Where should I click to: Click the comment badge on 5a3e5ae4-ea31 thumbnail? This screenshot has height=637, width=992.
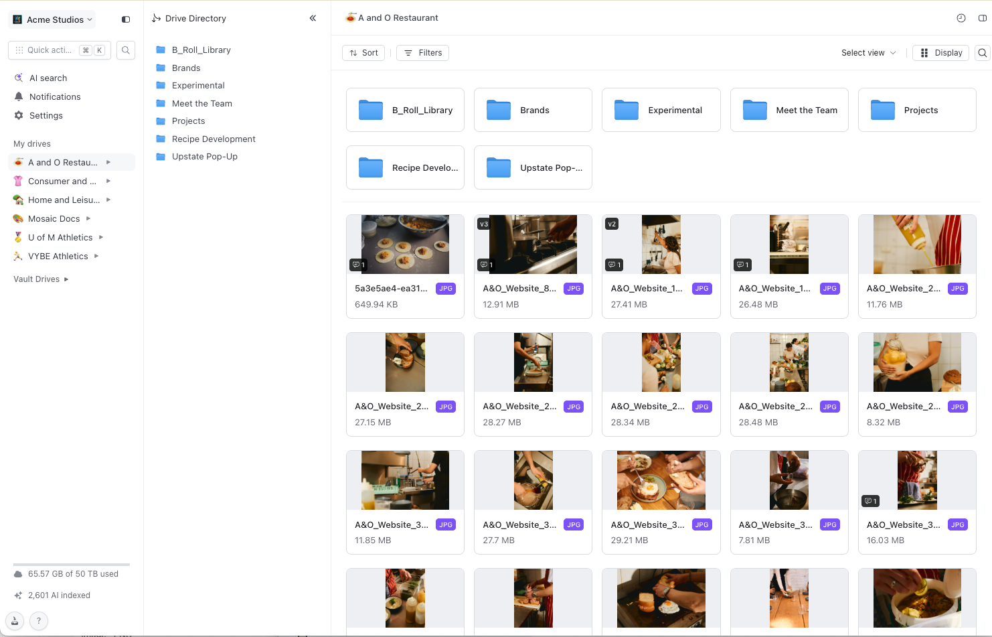tap(359, 265)
